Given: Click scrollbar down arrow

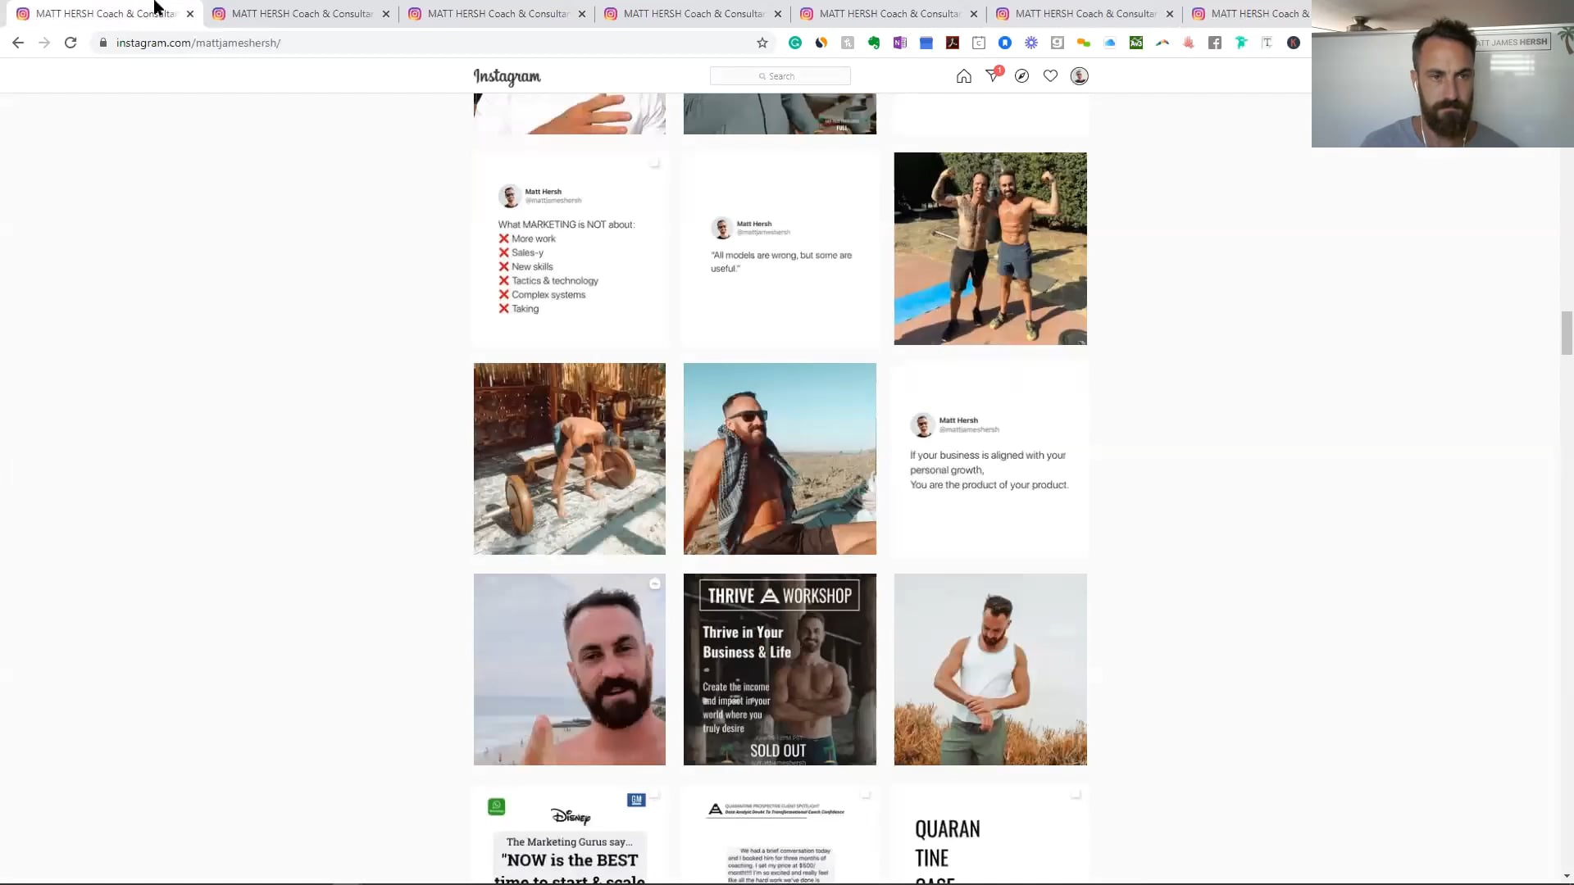Looking at the screenshot, I should tap(1567, 877).
